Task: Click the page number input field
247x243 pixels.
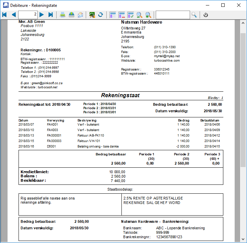Action: click(28, 15)
